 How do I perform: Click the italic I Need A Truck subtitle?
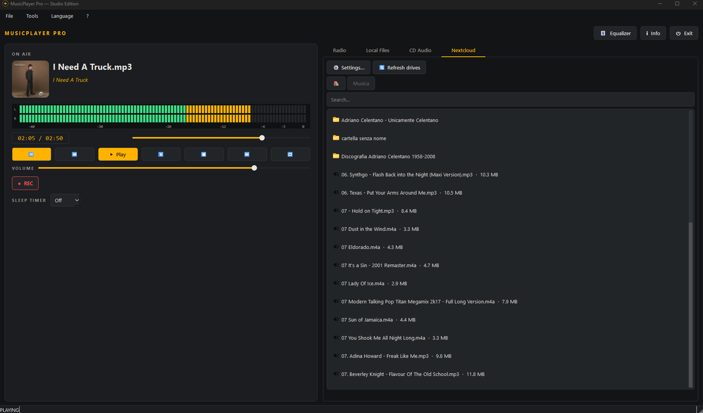click(x=70, y=80)
